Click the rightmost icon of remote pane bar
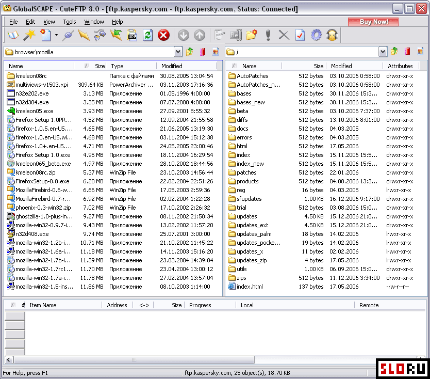Image resolution: width=430 pixels, height=379 pixels. [x=420, y=51]
